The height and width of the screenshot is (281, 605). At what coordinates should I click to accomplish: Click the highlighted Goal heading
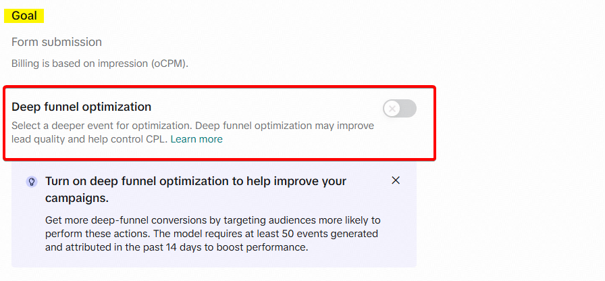click(x=24, y=16)
